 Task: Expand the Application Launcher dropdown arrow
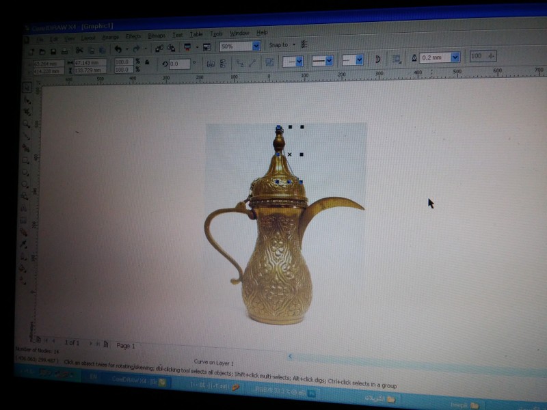(197, 47)
